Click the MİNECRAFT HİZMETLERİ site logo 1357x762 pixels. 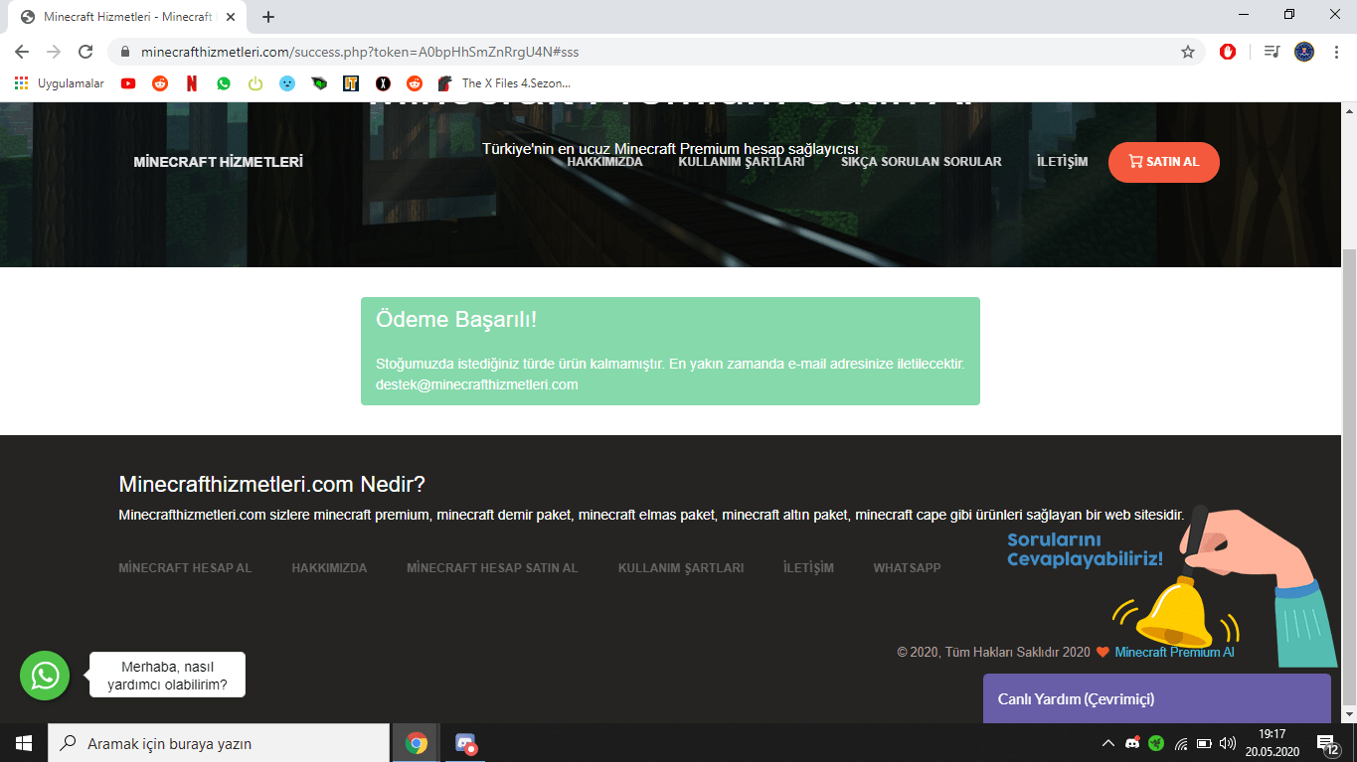(x=218, y=162)
